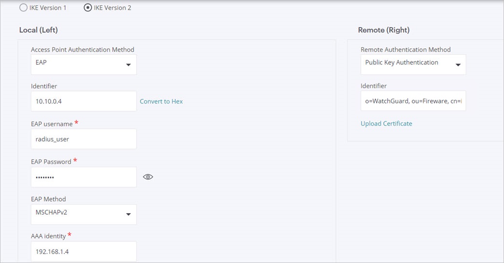Click the AAA identity field with 192.168.1.4
This screenshot has height=263, width=504.
[84, 251]
